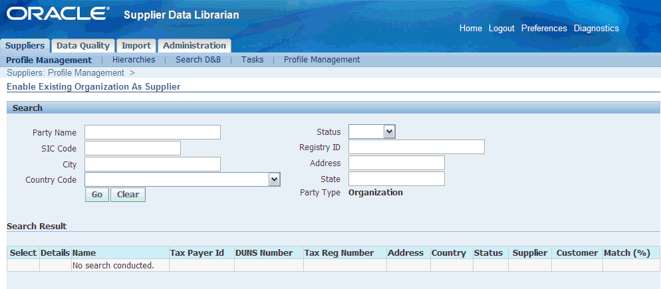This screenshot has width=661, height=289.
Task: Focus the SIC Code field
Action: [132, 148]
